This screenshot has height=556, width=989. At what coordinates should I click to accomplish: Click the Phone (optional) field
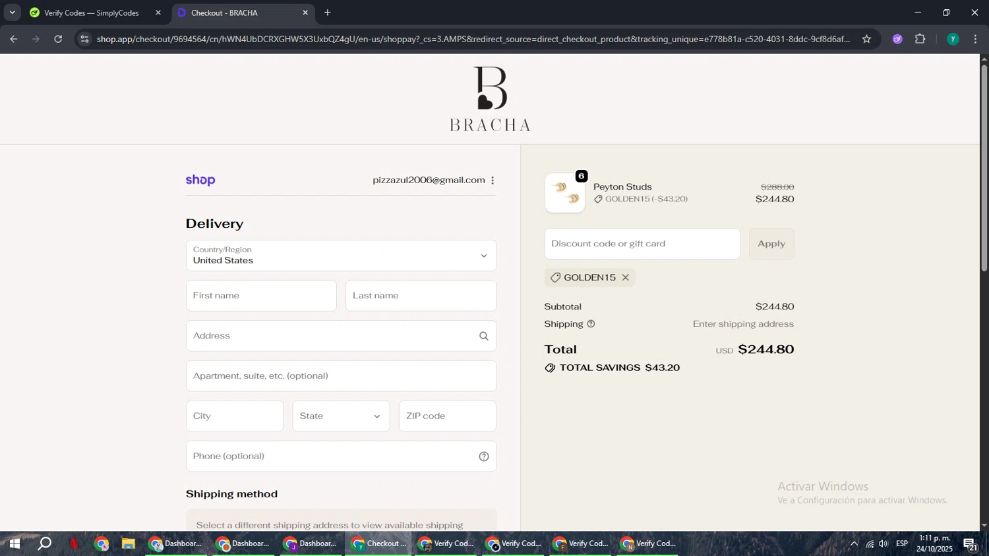pyautogui.click(x=341, y=457)
